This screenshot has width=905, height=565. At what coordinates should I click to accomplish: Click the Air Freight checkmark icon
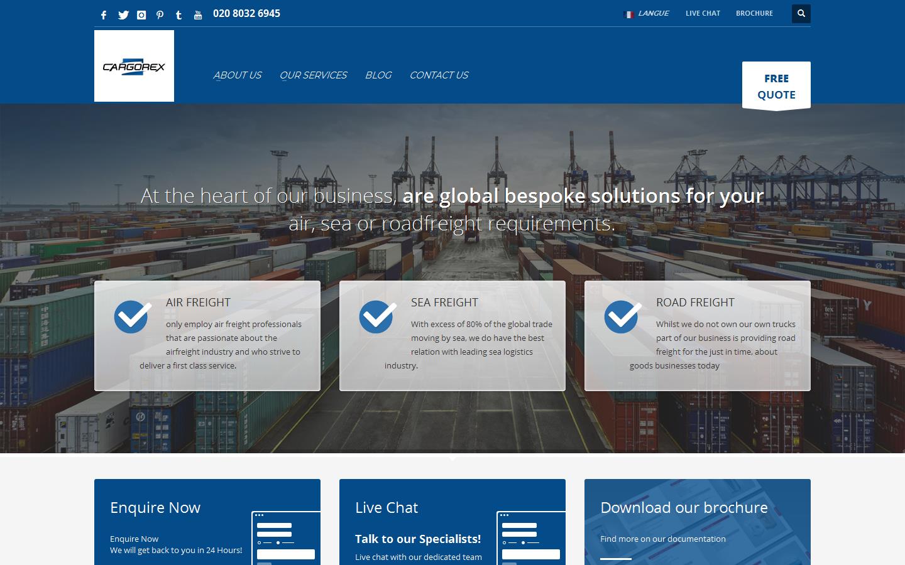coord(133,316)
